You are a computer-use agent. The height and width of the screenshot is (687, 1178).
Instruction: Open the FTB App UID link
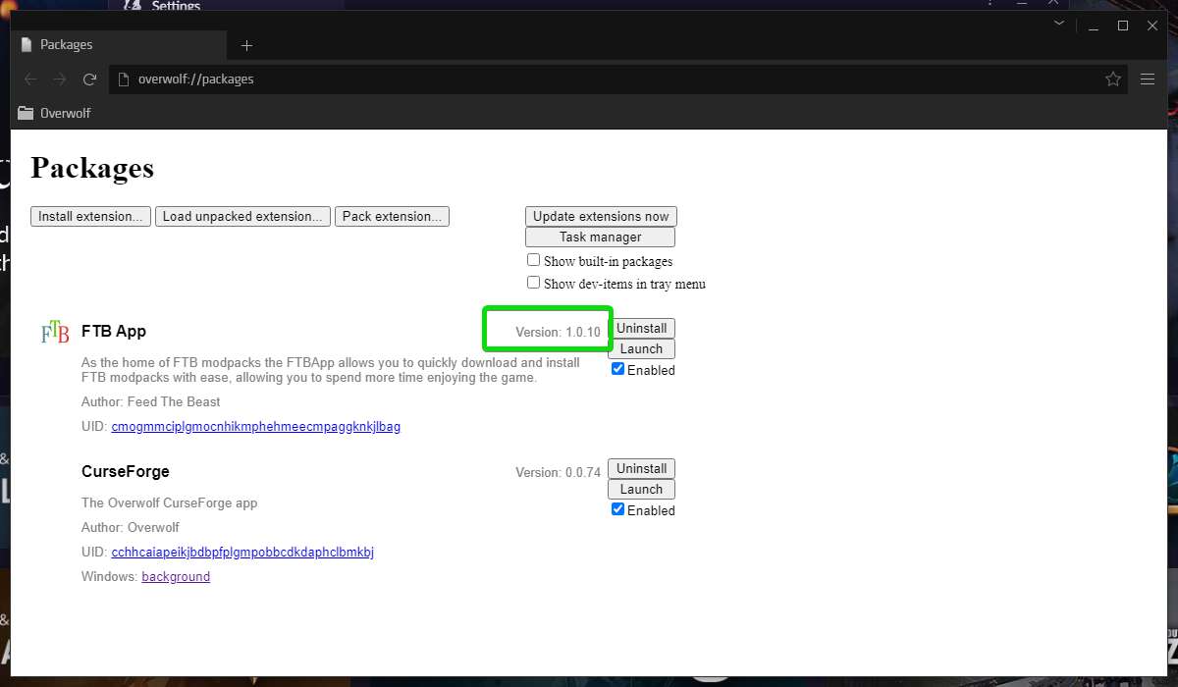point(255,426)
